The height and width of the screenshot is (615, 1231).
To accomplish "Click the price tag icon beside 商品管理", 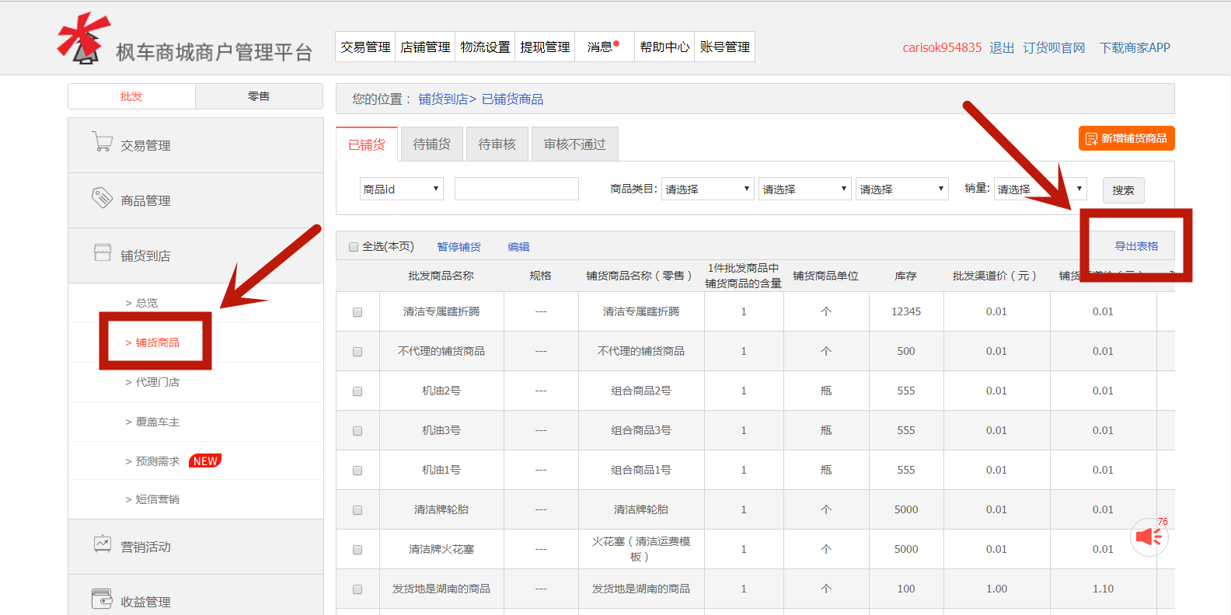I will pos(102,198).
